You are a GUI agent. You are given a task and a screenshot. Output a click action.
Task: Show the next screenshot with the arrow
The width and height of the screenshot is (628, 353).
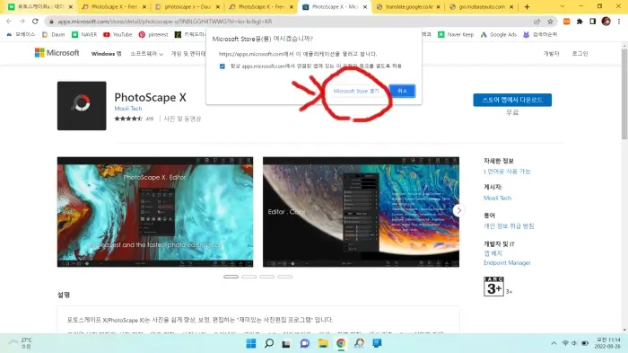(x=459, y=210)
